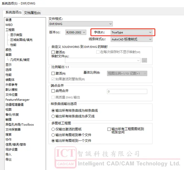This screenshot has height=170, width=184.
Task: Select 触摸 in options list
Action: point(8,119)
